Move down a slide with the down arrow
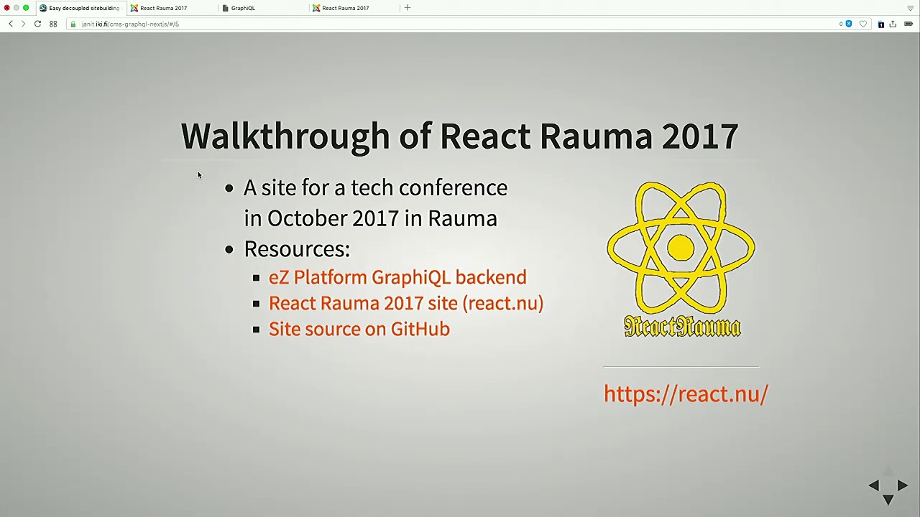 [x=888, y=500]
